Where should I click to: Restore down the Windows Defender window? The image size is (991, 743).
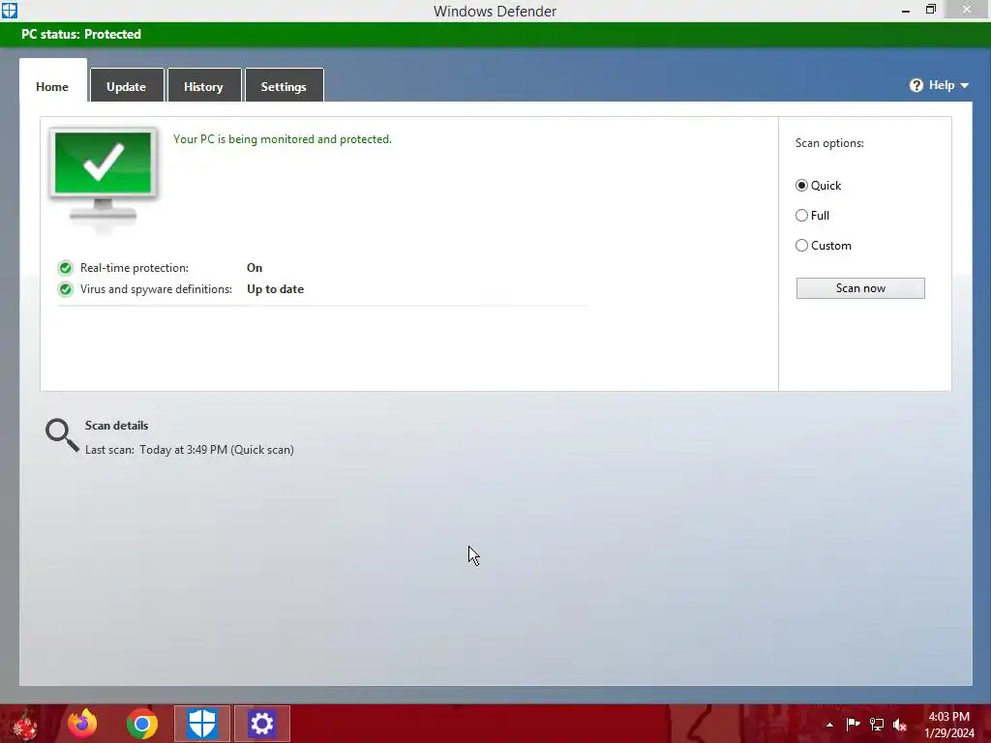pos(930,10)
